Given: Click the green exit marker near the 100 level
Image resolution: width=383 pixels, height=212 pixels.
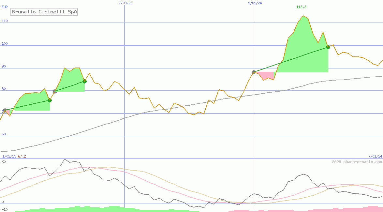Looking at the screenshot, I should coord(328,47).
